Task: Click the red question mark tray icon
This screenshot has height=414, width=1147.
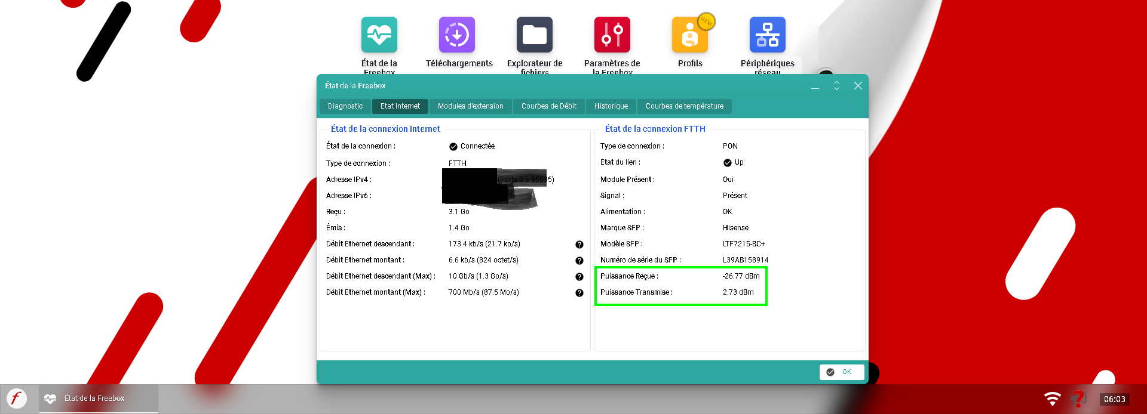Action: 1078,398
